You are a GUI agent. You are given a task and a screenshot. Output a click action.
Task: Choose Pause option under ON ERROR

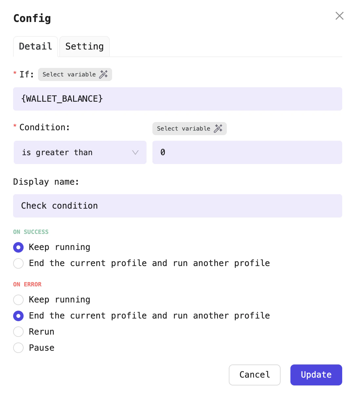pyautogui.click(x=18, y=348)
